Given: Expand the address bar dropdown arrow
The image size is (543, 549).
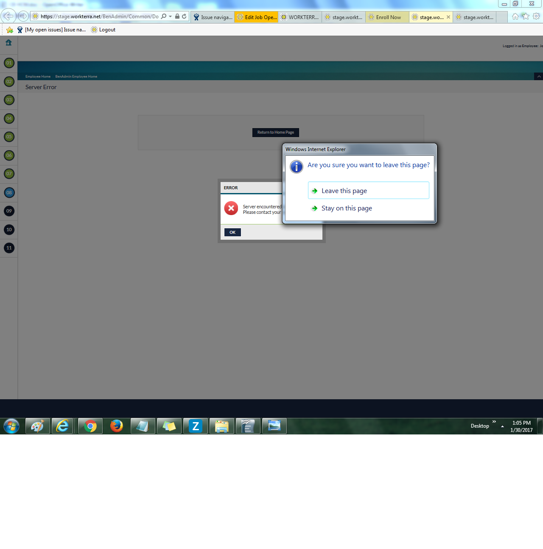Looking at the screenshot, I should [x=171, y=17].
